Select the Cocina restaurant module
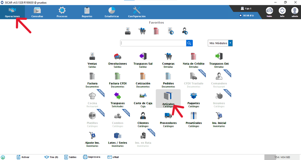This screenshot has width=301, height=160. coord(92,100)
